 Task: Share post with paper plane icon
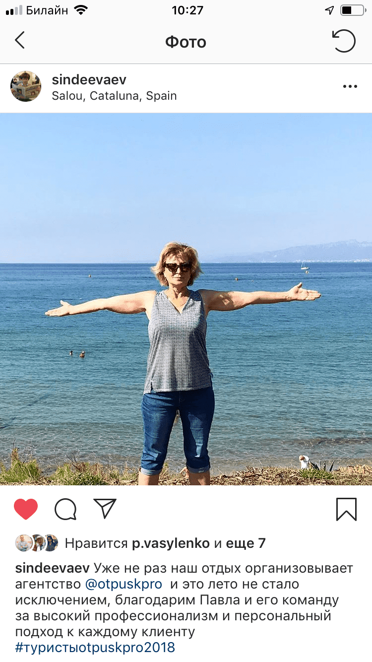[105, 509]
